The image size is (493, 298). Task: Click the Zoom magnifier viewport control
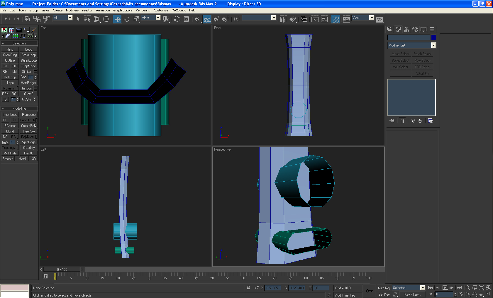pos(468,287)
